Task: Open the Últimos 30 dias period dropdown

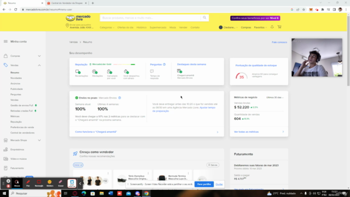Action: pos(275,97)
